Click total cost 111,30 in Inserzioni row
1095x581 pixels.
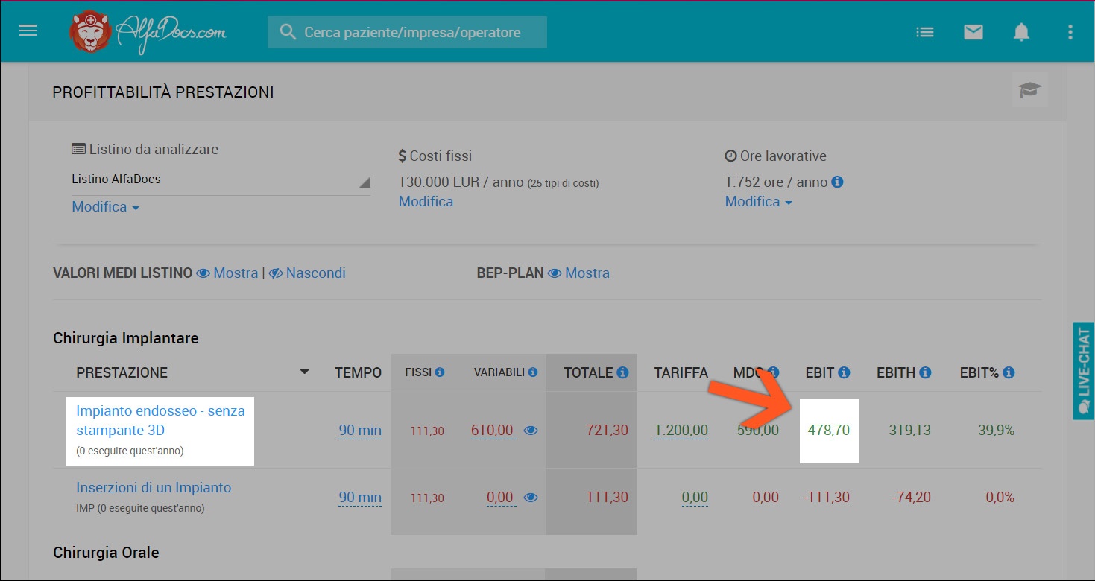tap(608, 497)
